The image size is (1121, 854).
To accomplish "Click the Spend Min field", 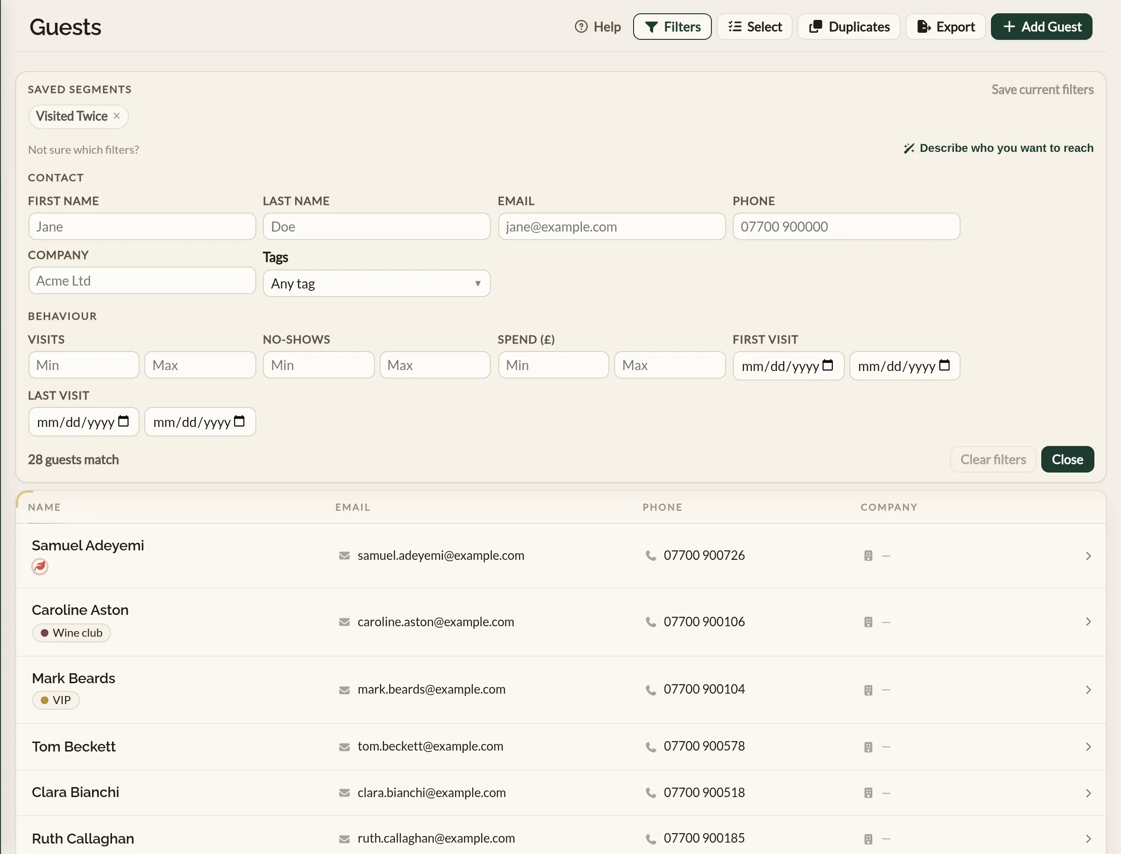I will point(553,365).
